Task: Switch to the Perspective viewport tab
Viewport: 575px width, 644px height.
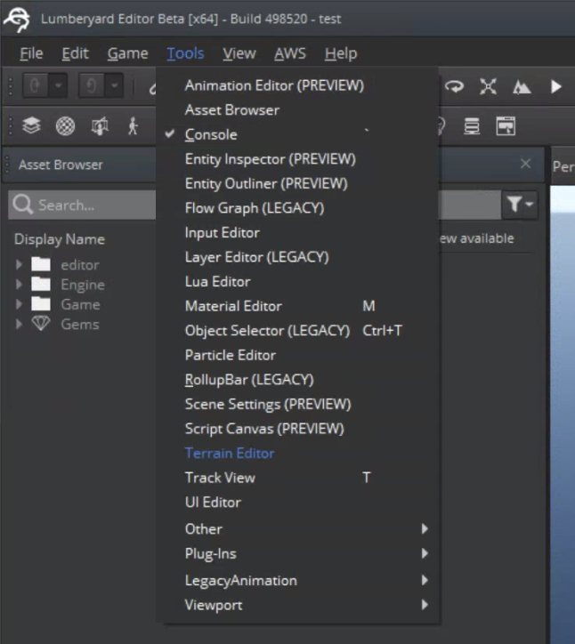Action: (x=563, y=166)
